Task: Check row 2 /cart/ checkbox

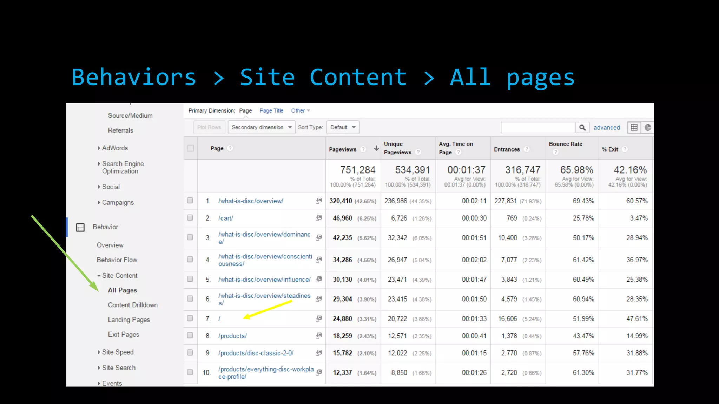Action: tap(190, 218)
